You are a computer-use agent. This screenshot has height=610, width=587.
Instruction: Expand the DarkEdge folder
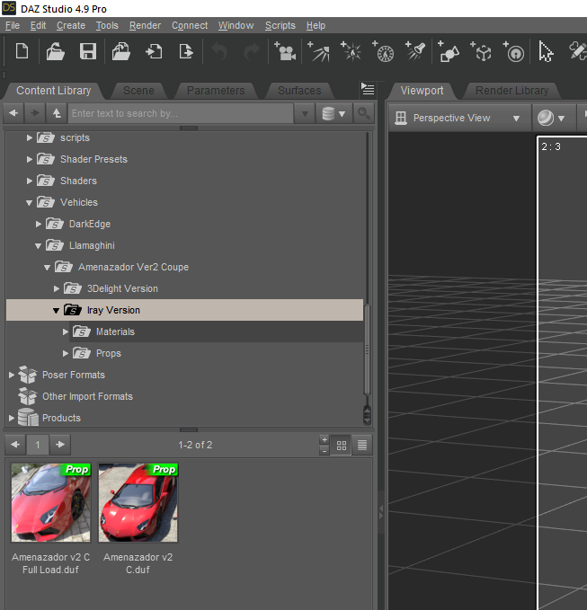[38, 224]
